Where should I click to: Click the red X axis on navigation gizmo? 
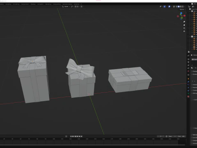click(x=185, y=16)
